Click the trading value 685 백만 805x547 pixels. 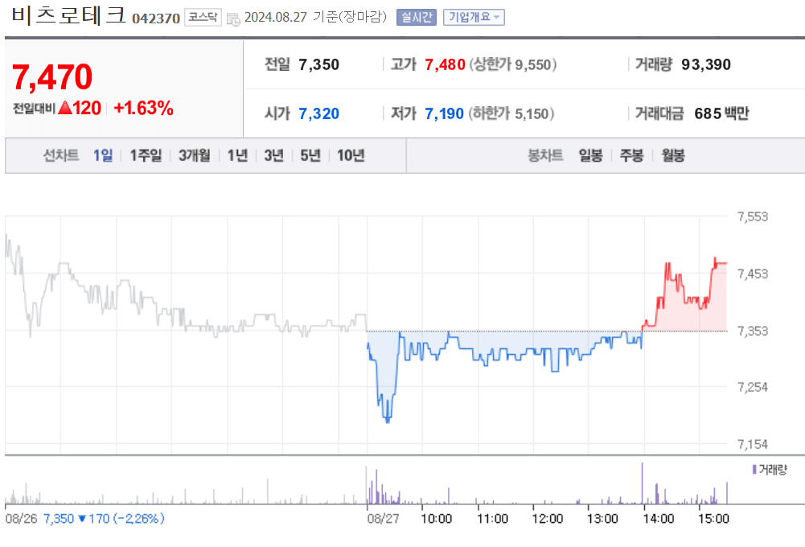721,113
